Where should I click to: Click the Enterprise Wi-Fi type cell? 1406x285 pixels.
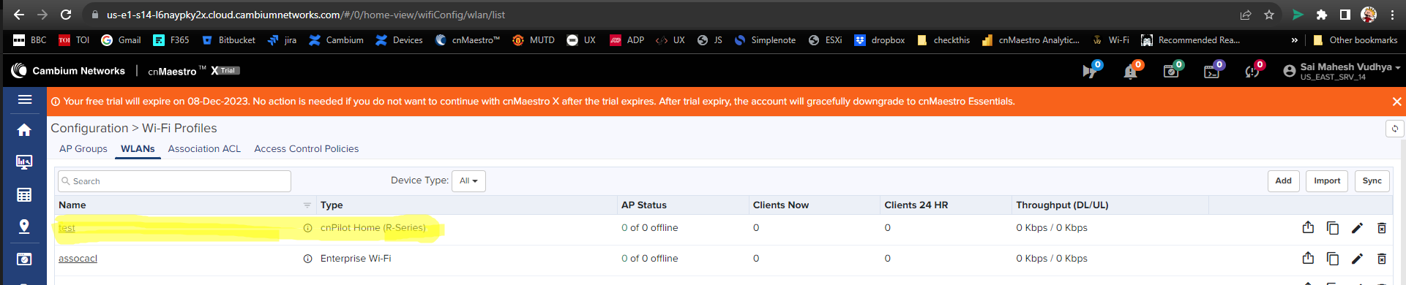pos(356,259)
